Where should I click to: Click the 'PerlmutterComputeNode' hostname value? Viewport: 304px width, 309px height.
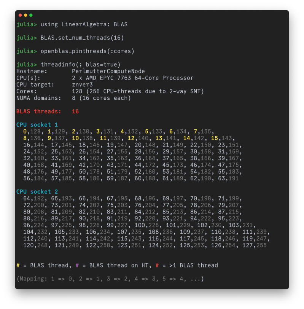coord(108,71)
